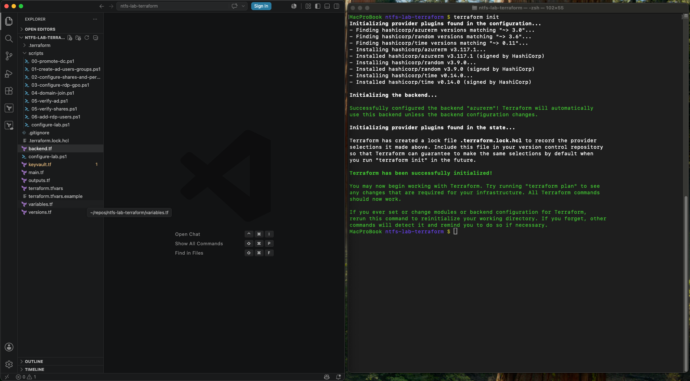This screenshot has width=690, height=381.
Task: Open the remote window indicator in status bar
Action: coord(7,377)
